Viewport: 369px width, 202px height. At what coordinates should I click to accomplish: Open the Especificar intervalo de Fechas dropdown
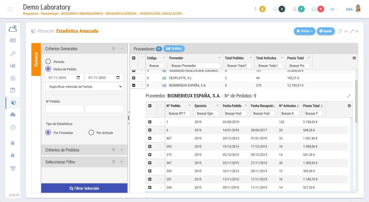pyautogui.click(x=84, y=87)
